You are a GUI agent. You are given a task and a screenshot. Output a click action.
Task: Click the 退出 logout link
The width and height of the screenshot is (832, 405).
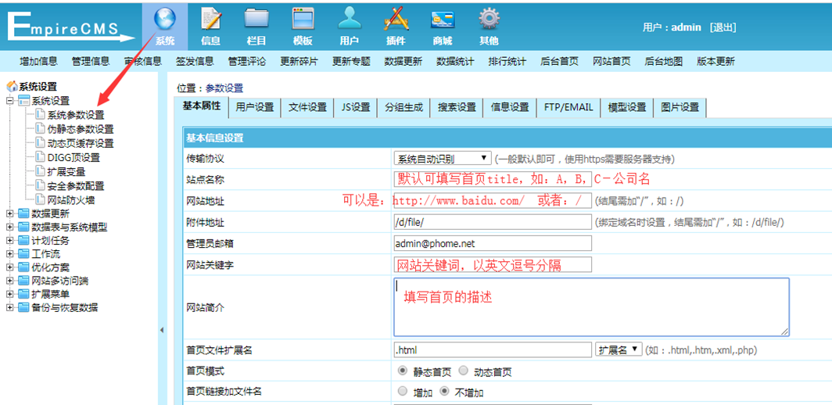tap(723, 27)
